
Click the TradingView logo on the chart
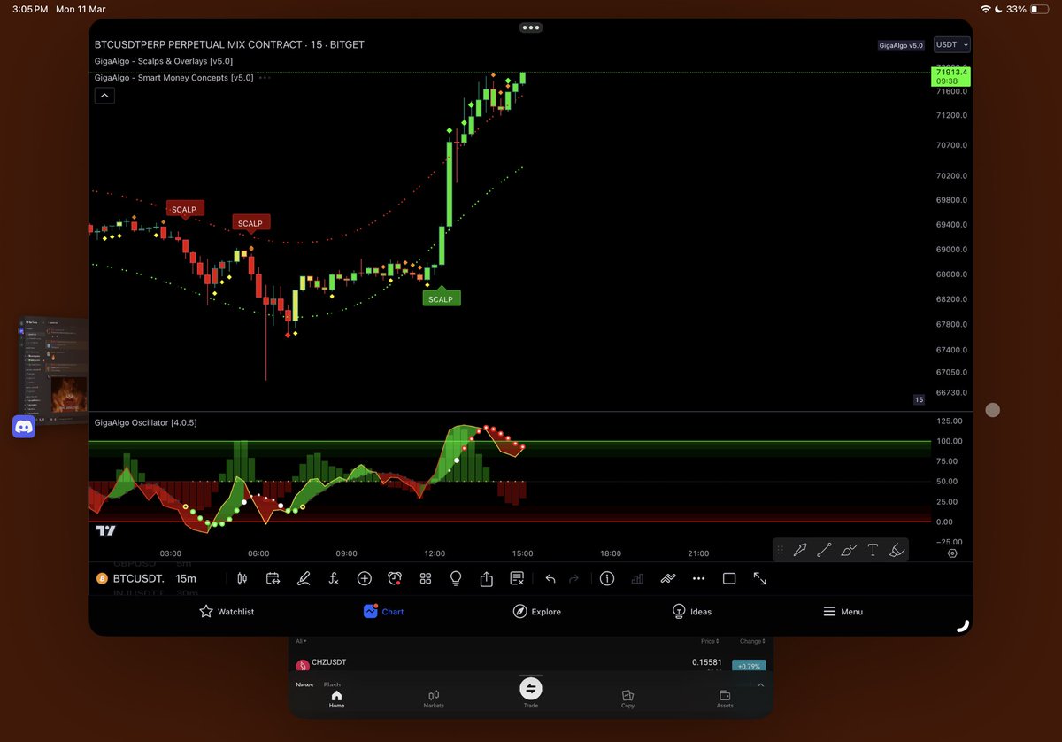[x=105, y=530]
